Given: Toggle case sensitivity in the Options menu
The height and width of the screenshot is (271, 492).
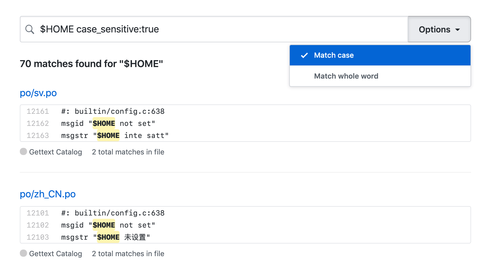Looking at the screenshot, I should pos(334,55).
